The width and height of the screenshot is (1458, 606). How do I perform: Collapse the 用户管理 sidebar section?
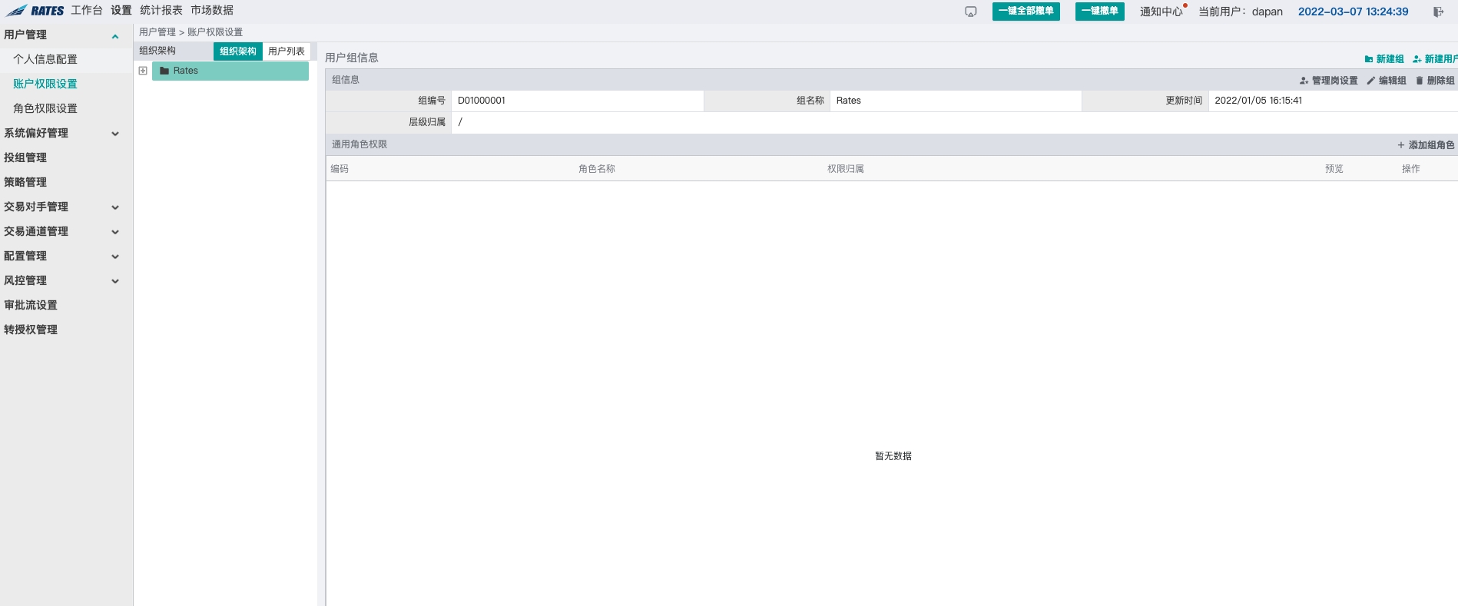[x=115, y=35]
